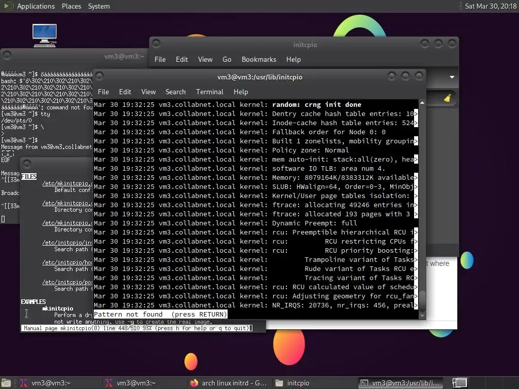This screenshot has width=519, height=389.
Task: Click the window menu icon of front terminal
Action: (x=100, y=76)
